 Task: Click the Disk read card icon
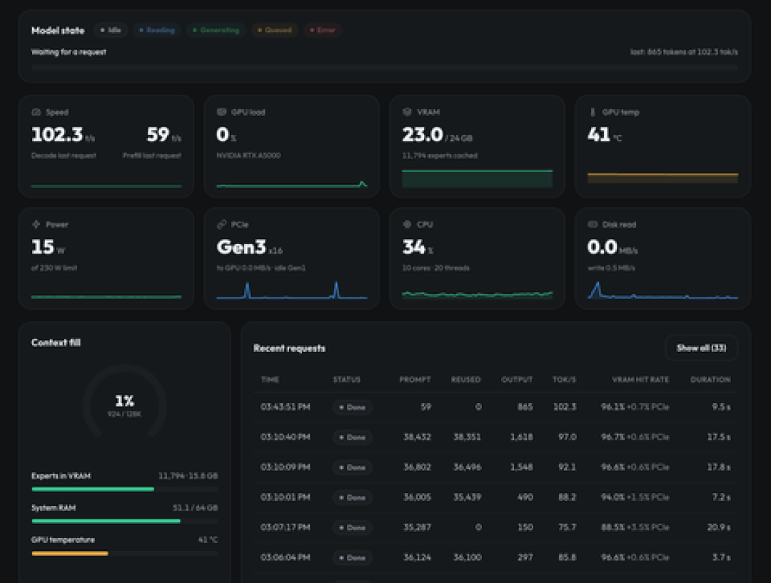593,224
